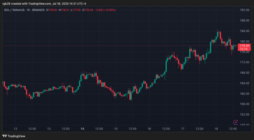Click the 148.00 label on price axis
The width and height of the screenshot is (254, 140).
click(x=245, y=125)
